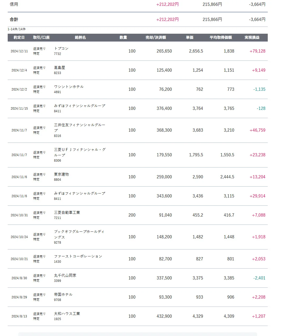Select the 平均取得価額 column header
Image resolution: width=298 pixels, height=336 pixels.
[221, 37]
